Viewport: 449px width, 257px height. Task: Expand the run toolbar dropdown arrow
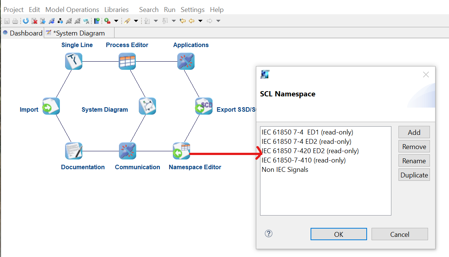tap(116, 21)
